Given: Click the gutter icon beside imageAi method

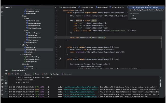Looking at the screenshot, I should 60,59.
